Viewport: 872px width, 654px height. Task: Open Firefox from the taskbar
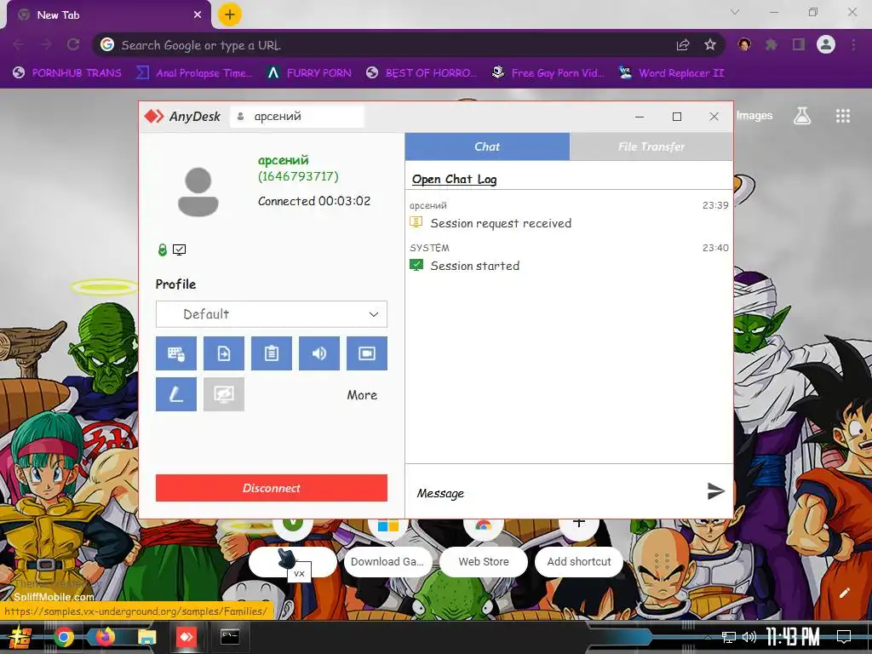click(105, 636)
